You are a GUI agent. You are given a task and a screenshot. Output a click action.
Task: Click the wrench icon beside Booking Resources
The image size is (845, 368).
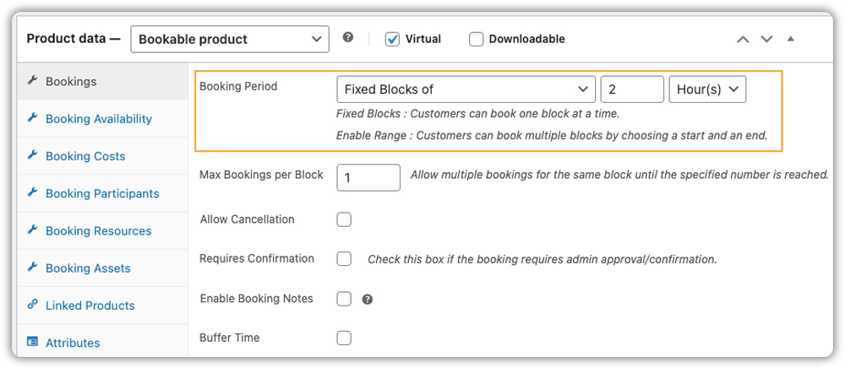tap(32, 230)
